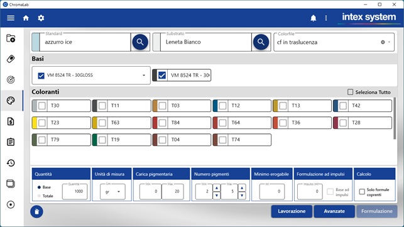Select the Totale quantity radio button

coord(39,196)
